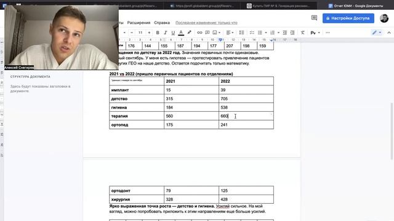Image resolution: width=394 pixels, height=221 pixels.
Task: Click the right indent marker on ruler
Action: tap(271, 40)
